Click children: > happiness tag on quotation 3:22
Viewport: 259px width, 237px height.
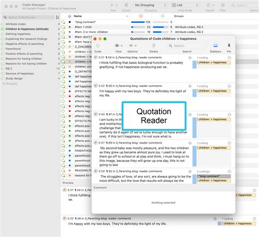pyautogui.click(x=214, y=91)
